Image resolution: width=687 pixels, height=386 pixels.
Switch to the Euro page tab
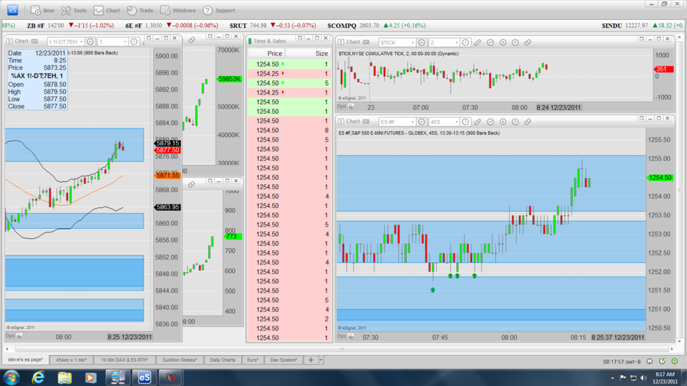[253, 360]
